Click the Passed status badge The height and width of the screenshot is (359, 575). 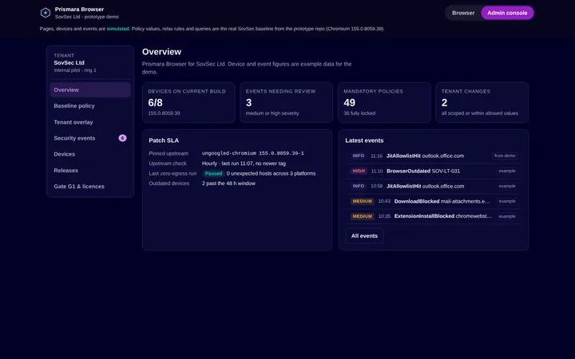[213, 173]
